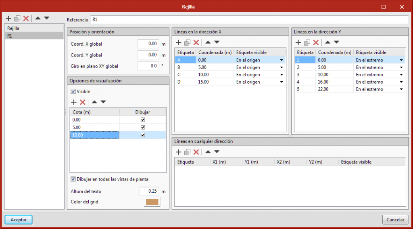413x229 pixels.
Task: Open the Color del grid swatch
Action: click(x=152, y=202)
